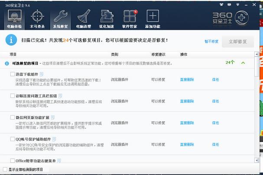Screen dimensions: 263x175
Task: Click the blue info icon beside scan result
Action: click(11, 40)
